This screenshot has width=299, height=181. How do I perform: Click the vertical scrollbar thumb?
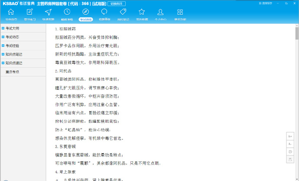[297, 33]
